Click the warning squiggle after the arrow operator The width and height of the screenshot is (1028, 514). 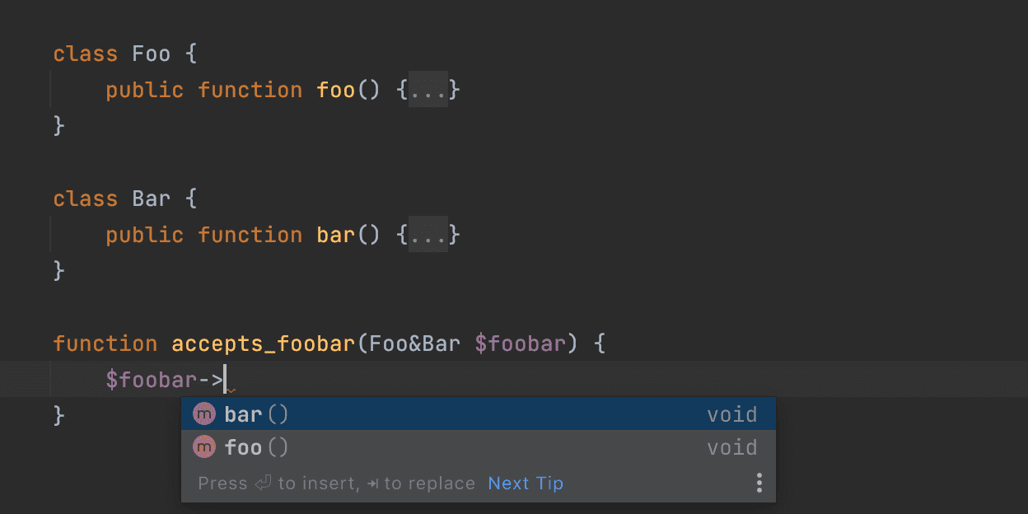[x=231, y=390]
